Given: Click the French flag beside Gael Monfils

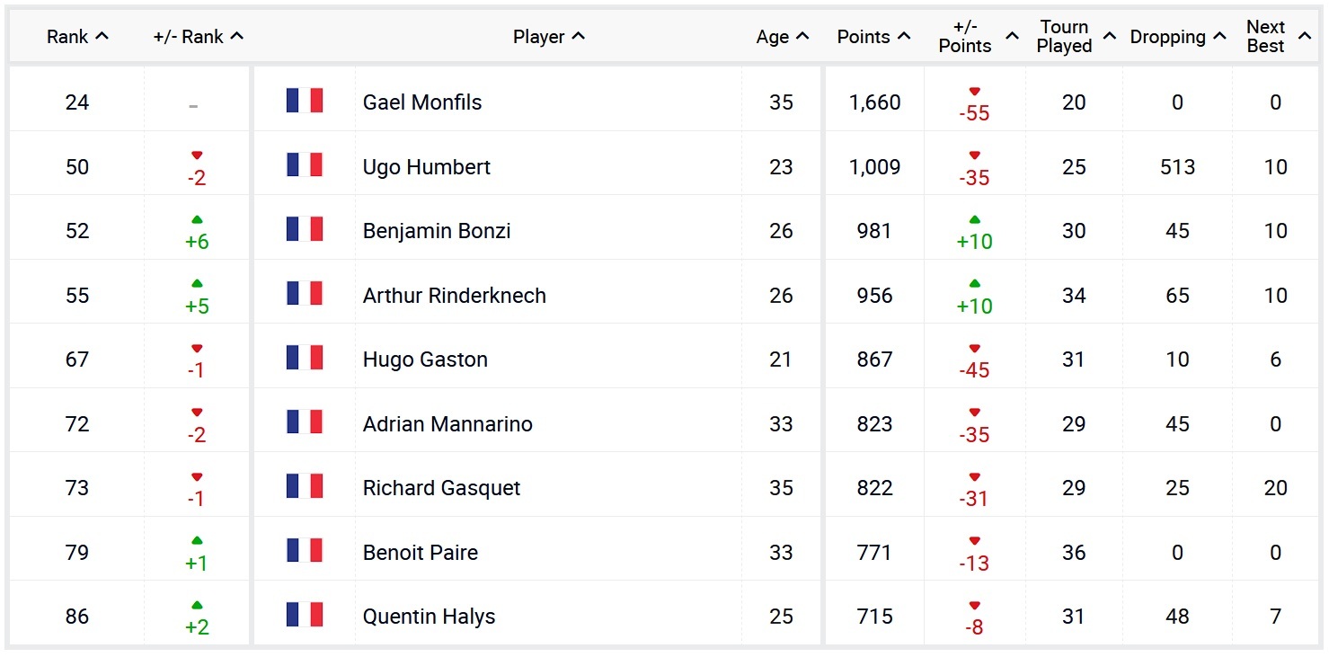Looking at the screenshot, I should [x=305, y=101].
